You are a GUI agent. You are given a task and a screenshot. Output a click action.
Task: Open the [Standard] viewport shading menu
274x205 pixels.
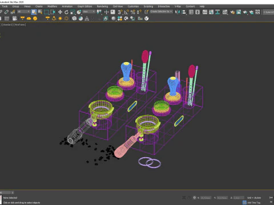(8, 24)
